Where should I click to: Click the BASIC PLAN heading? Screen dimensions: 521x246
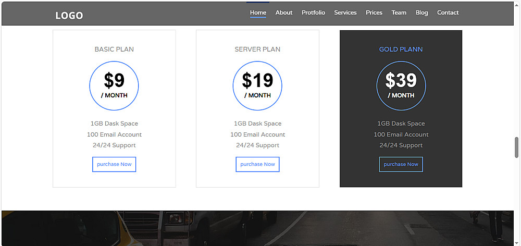click(x=114, y=50)
